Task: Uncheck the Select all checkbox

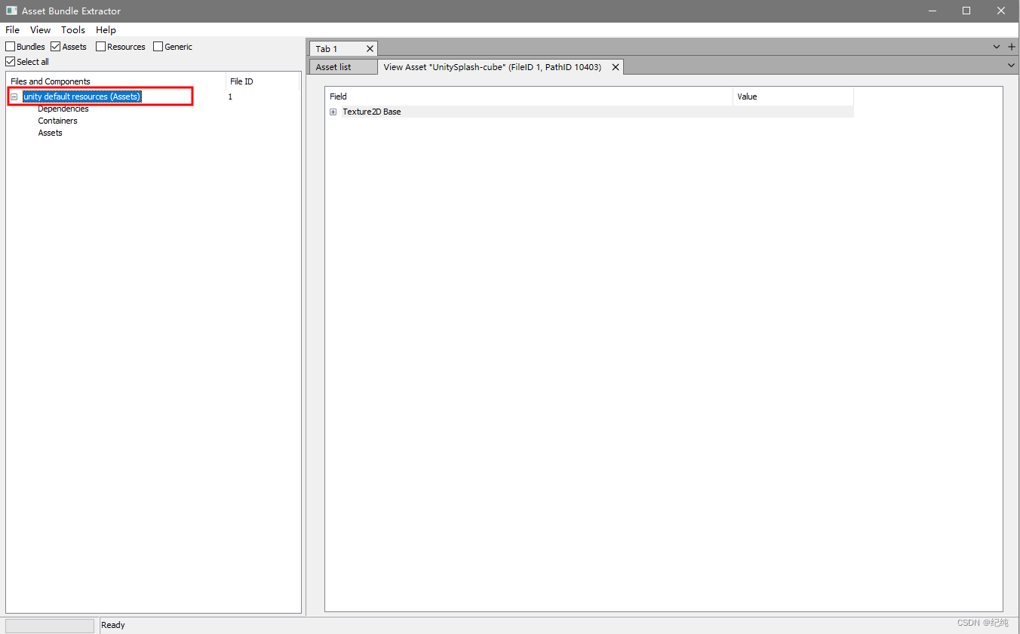Action: click(x=11, y=62)
